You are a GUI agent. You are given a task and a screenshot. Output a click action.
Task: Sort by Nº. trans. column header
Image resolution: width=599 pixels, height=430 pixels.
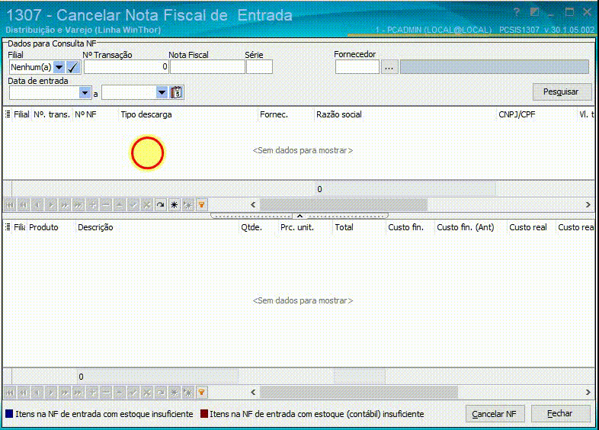coord(52,114)
